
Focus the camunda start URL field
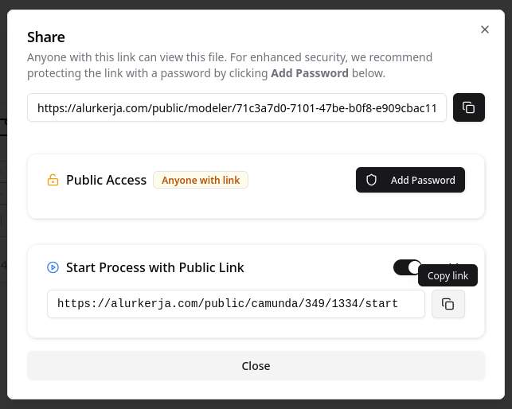point(236,304)
